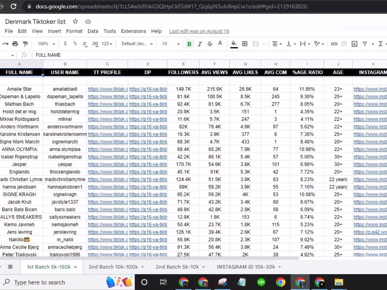Toggle italic formatting button
The height and width of the screenshot is (290, 387).
click(200, 44)
